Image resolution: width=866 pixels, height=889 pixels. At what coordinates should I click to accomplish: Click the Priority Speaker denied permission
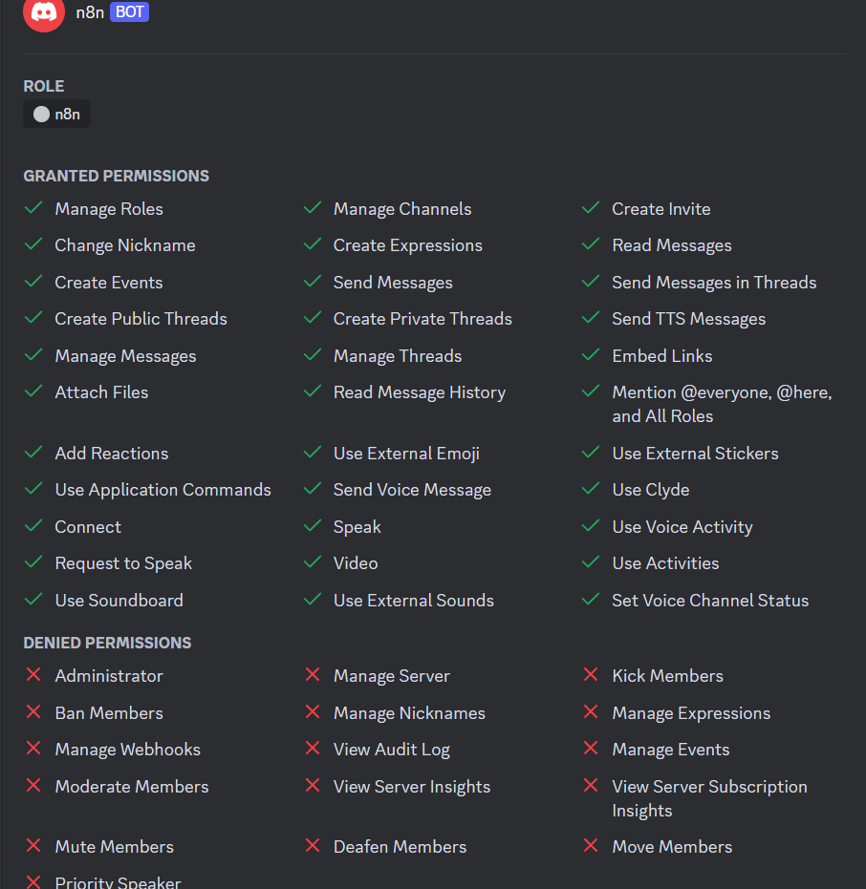[x=118, y=882]
